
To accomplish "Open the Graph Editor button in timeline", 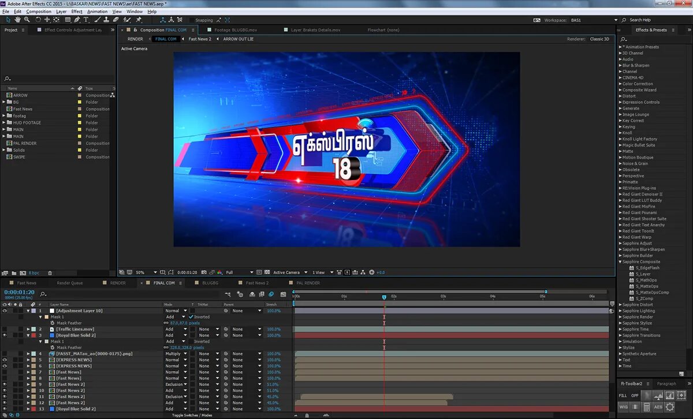I will [x=283, y=294].
